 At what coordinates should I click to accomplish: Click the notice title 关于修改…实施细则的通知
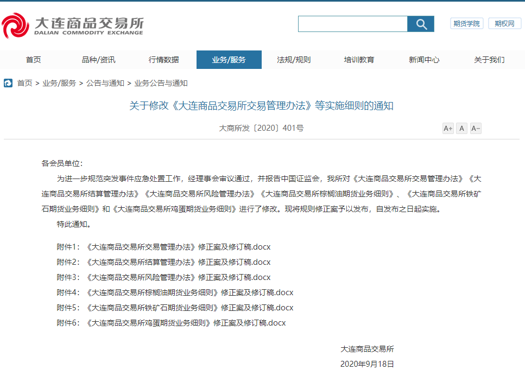coord(261,106)
